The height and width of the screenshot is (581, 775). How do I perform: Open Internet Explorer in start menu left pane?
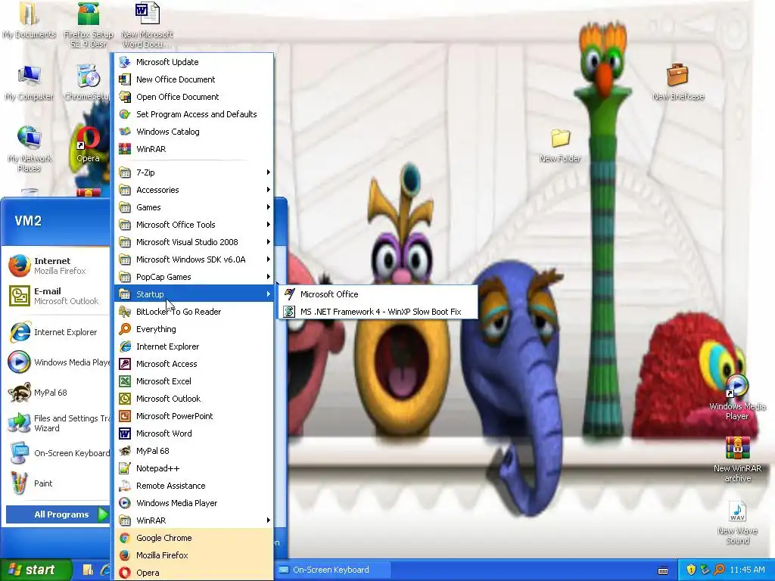(x=56, y=332)
